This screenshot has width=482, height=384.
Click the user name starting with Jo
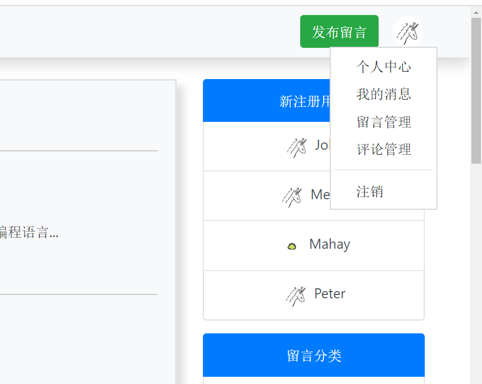322,145
